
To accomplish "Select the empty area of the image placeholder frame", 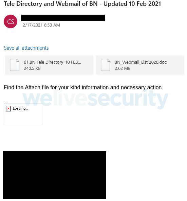I will click(x=23, y=119).
